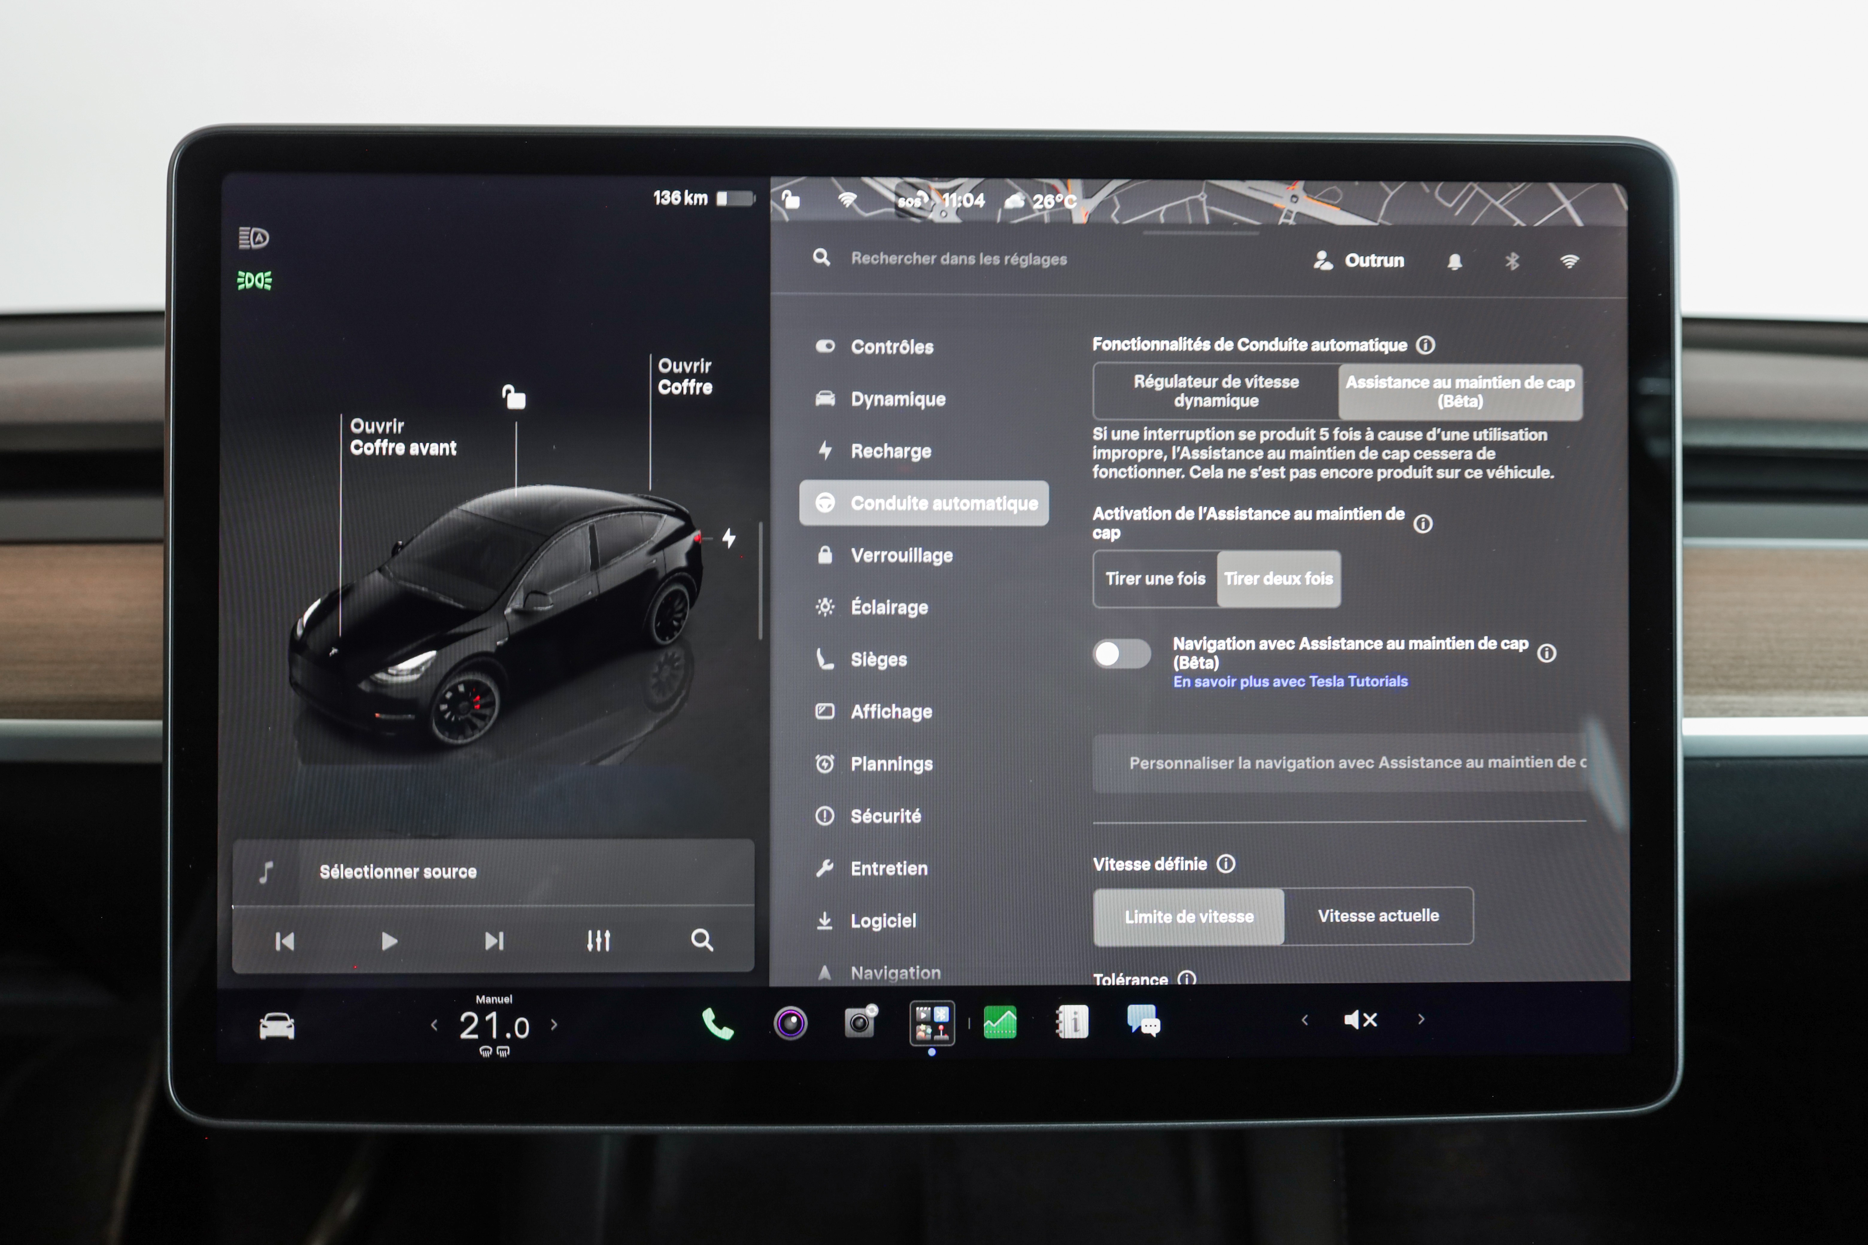Click the settings search magnifier icon

point(822,257)
